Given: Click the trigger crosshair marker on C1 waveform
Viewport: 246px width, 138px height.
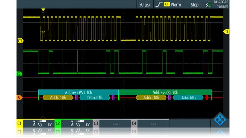Looking at the screenshot, I should [43, 32].
